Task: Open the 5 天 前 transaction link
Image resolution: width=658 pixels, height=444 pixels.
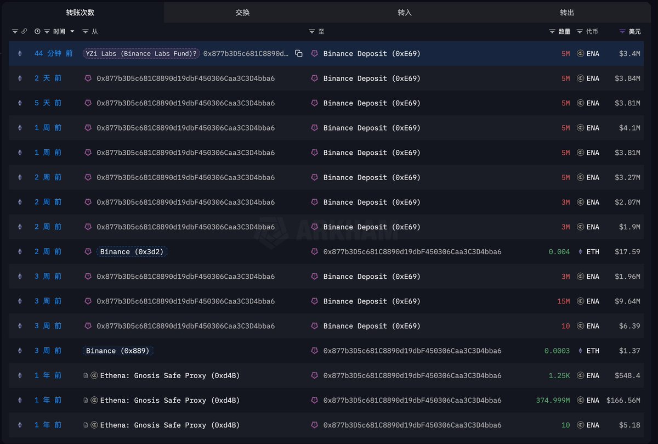Action: click(48, 103)
